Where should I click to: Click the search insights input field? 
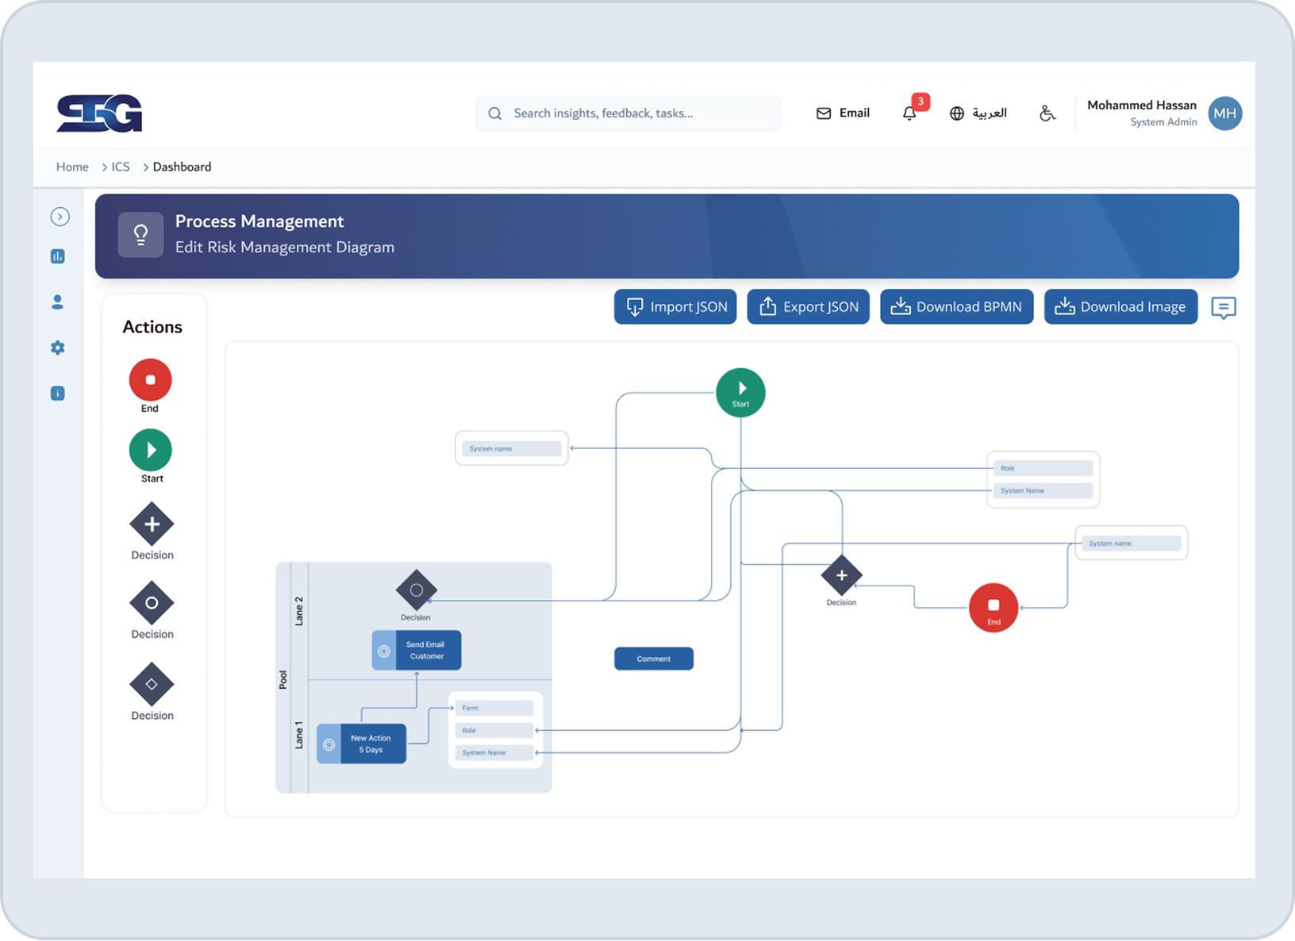click(627, 113)
